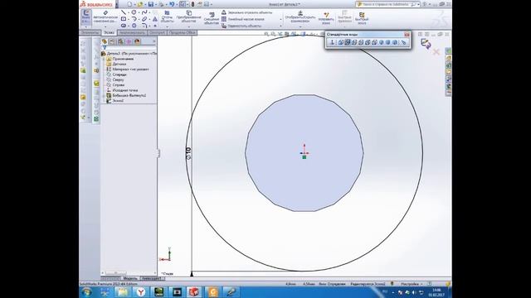Select the Circle sketch tool
The image size is (531, 298).
(134, 12)
